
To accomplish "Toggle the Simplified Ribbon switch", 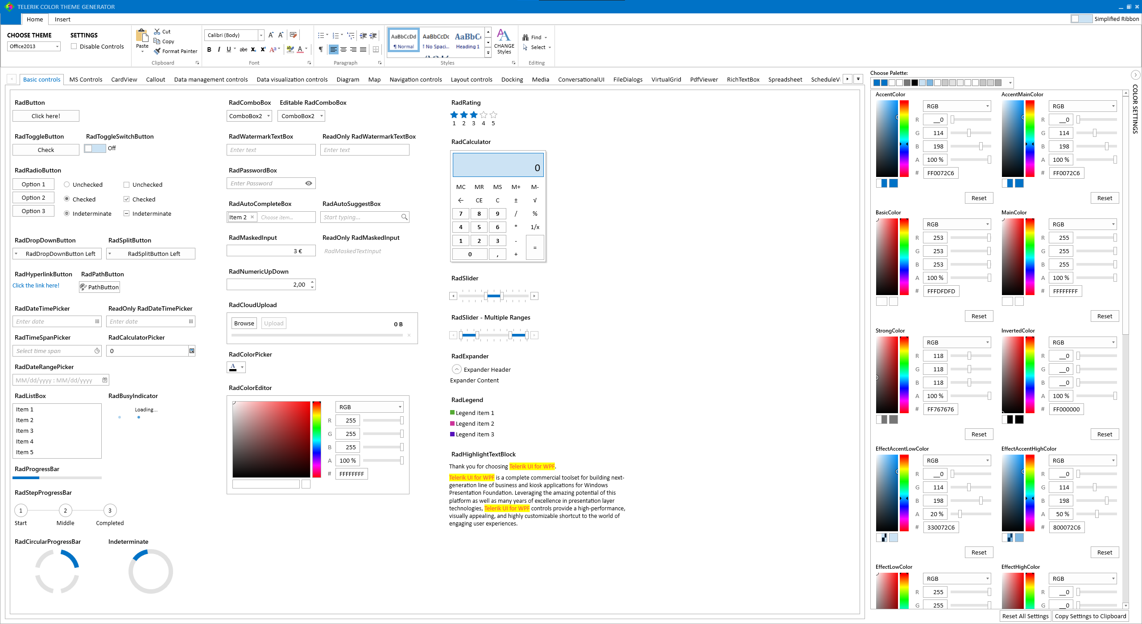I will pyautogui.click(x=1081, y=19).
